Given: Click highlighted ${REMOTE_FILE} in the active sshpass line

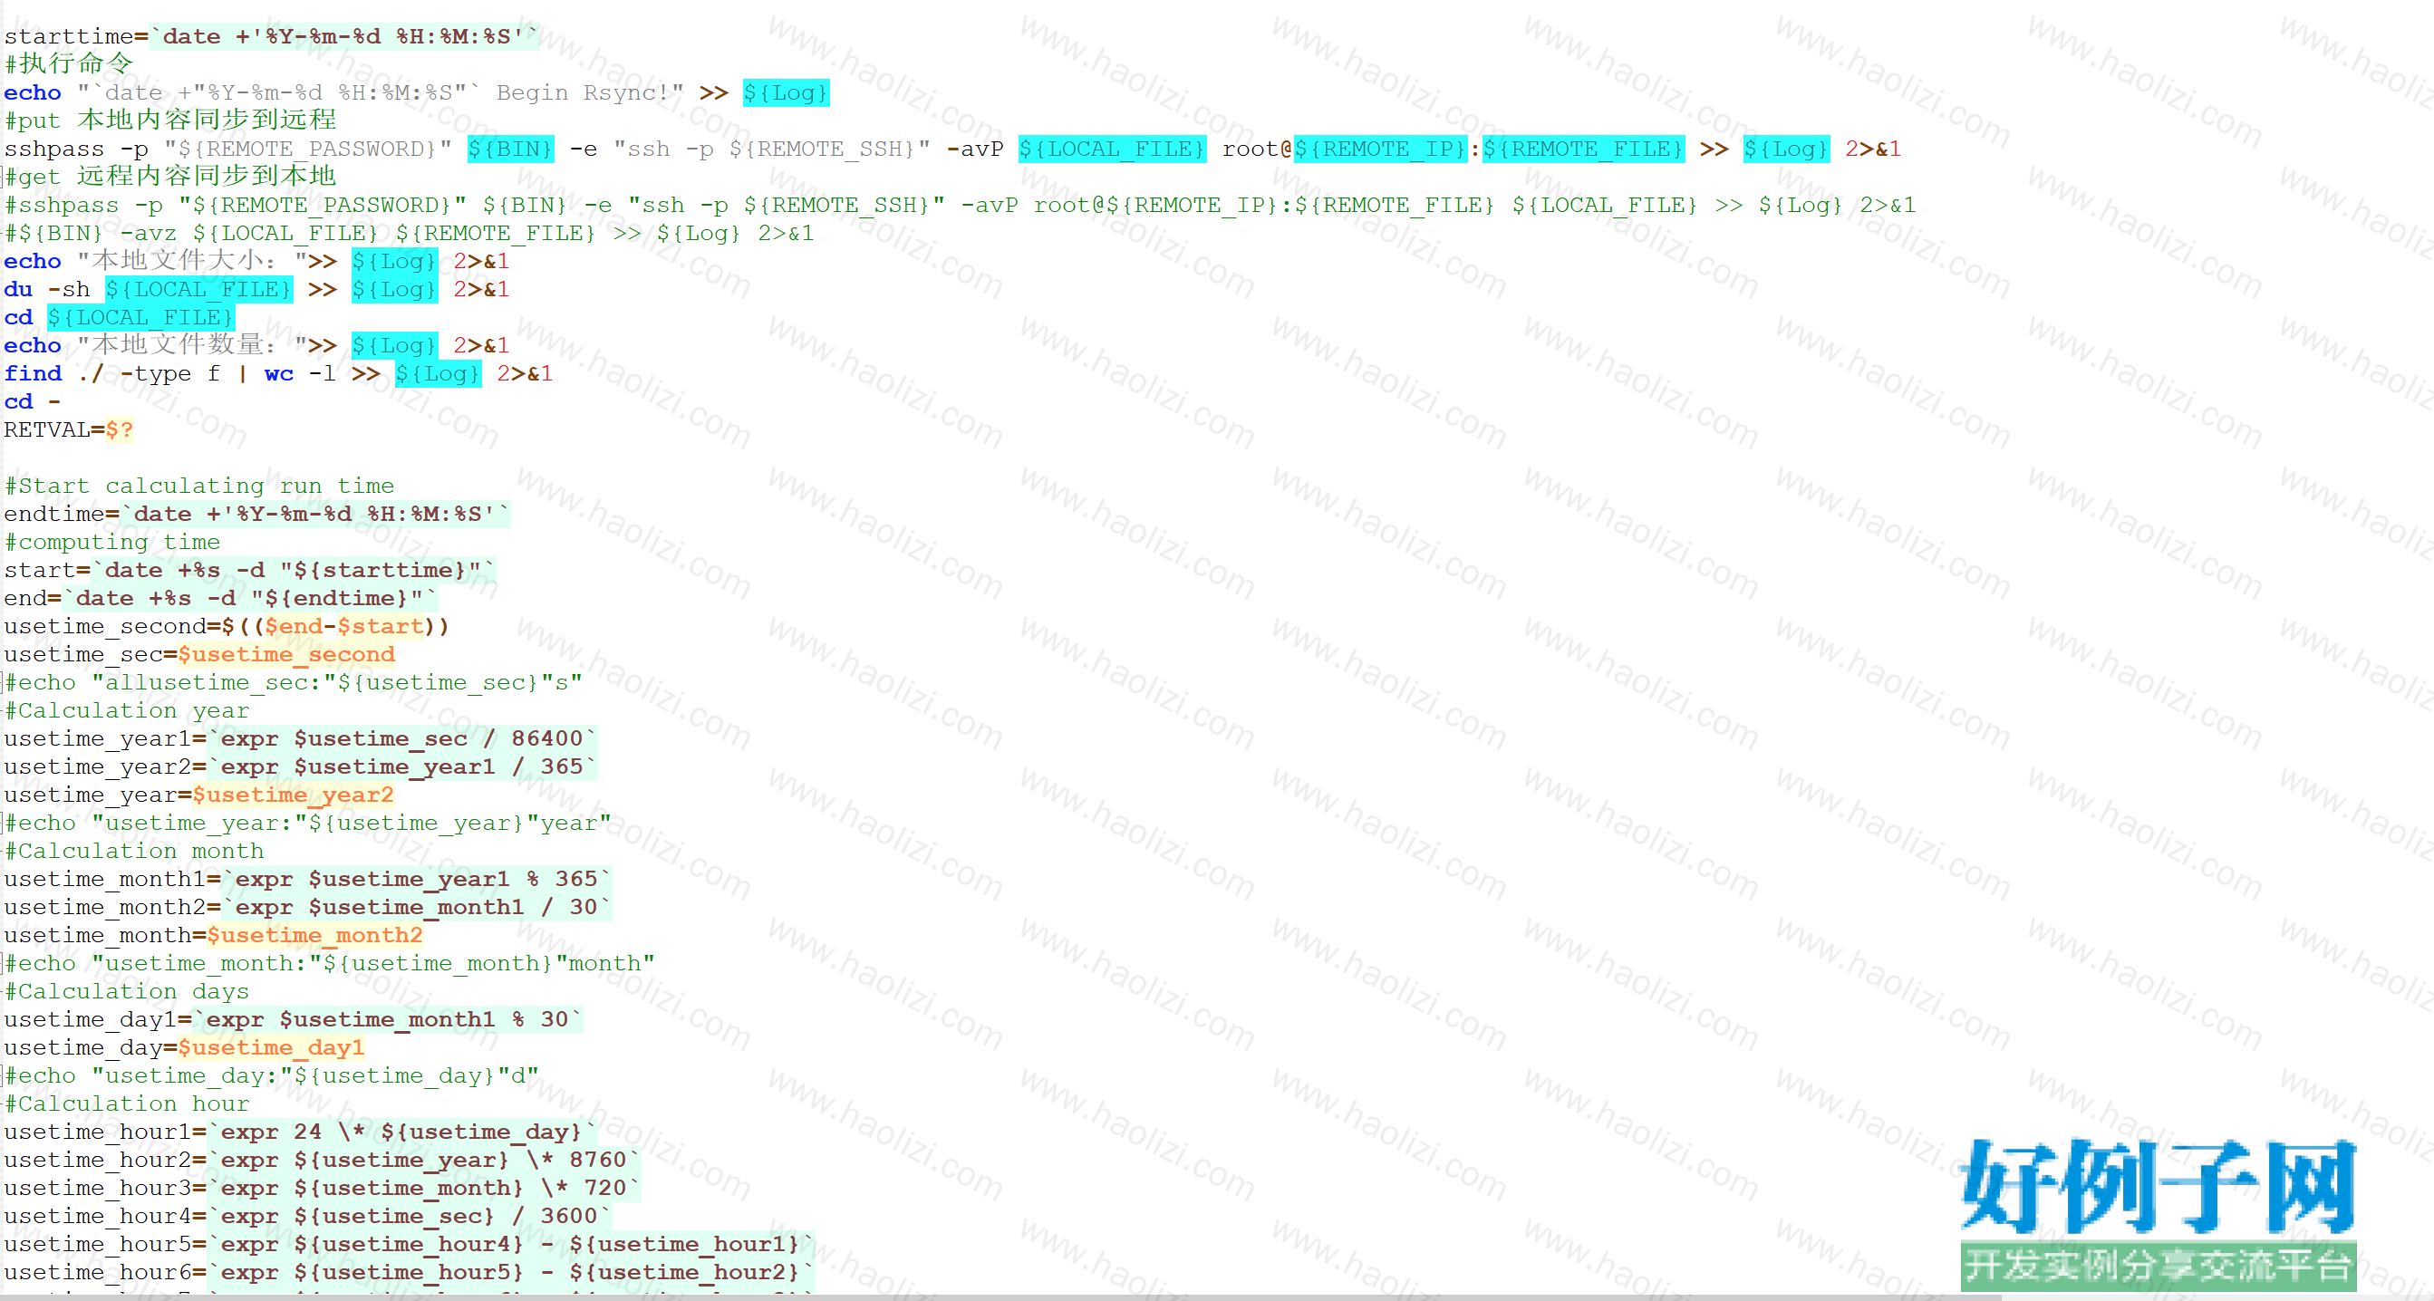Looking at the screenshot, I should click(1584, 149).
